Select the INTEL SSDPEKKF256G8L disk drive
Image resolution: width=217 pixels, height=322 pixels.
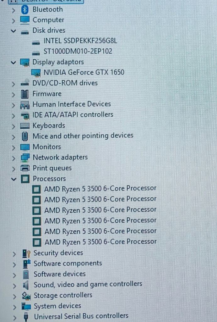pos(80,41)
